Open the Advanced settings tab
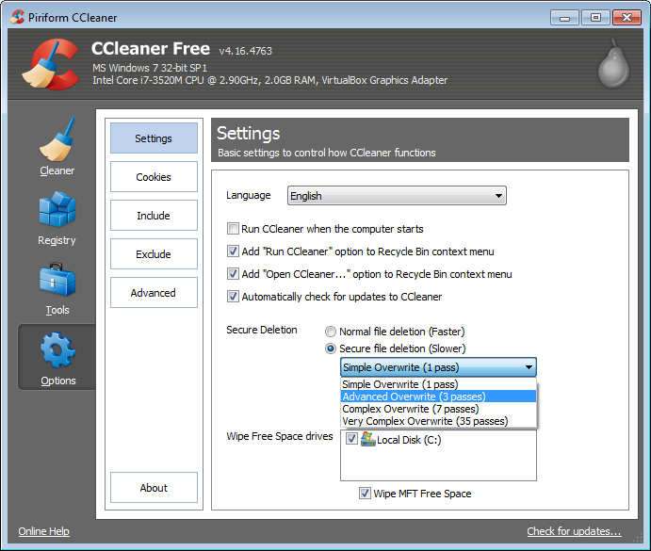This screenshot has width=651, height=551. click(x=154, y=293)
